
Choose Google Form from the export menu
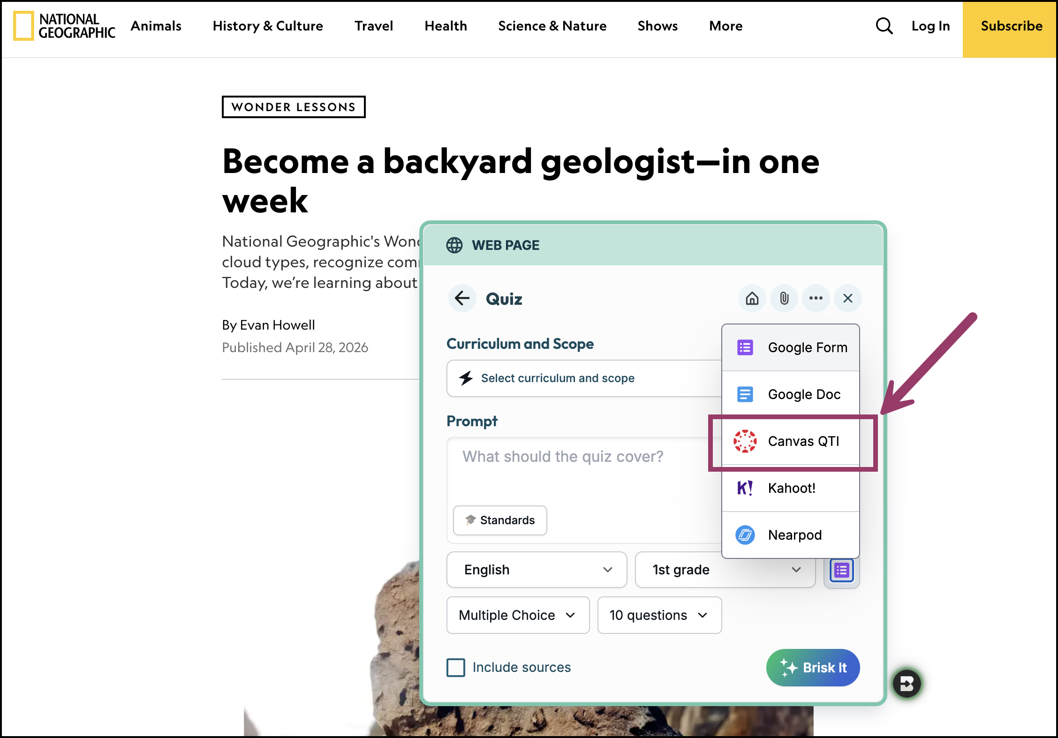point(791,347)
